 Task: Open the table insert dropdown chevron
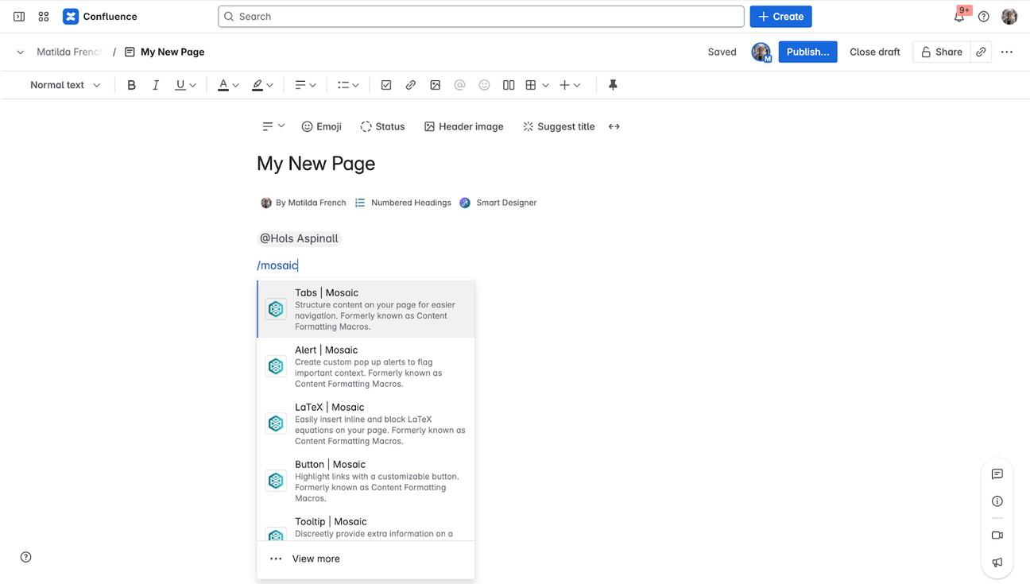[x=546, y=85]
